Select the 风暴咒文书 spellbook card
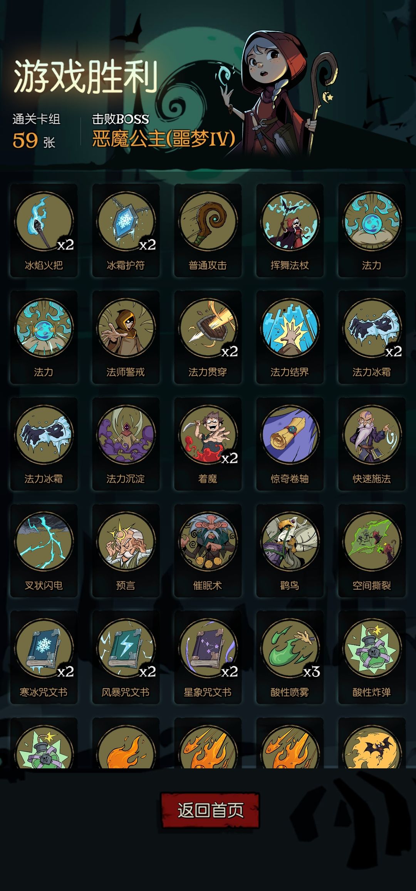416x891 pixels. (x=126, y=658)
